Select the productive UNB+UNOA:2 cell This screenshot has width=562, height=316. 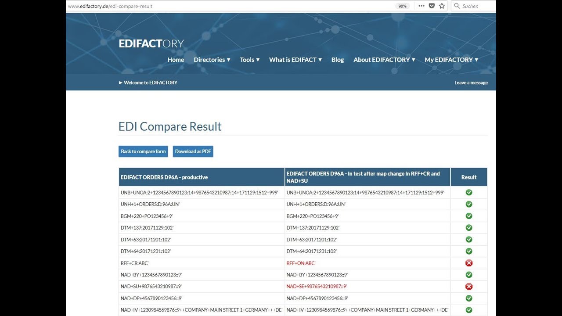pos(202,192)
